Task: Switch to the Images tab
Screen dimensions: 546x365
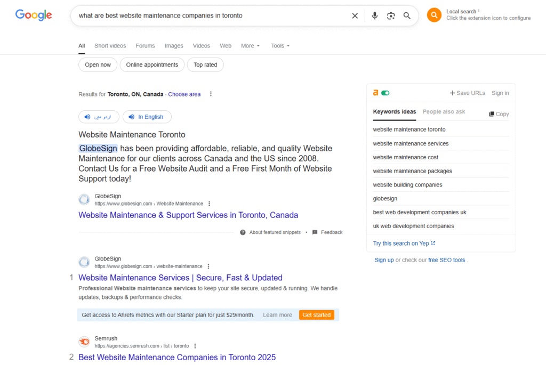Action: (174, 46)
